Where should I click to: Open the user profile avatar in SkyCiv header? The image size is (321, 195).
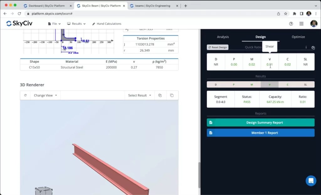pos(313,23)
